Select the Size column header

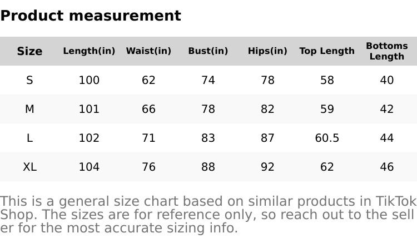(29, 51)
